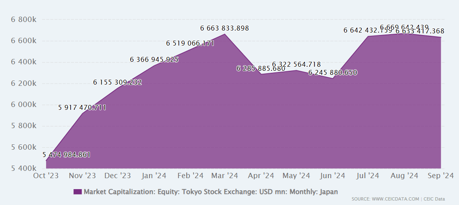The image size is (459, 205).
Task: Click the May '24 data label 6 322 564.718
Action: (x=296, y=64)
